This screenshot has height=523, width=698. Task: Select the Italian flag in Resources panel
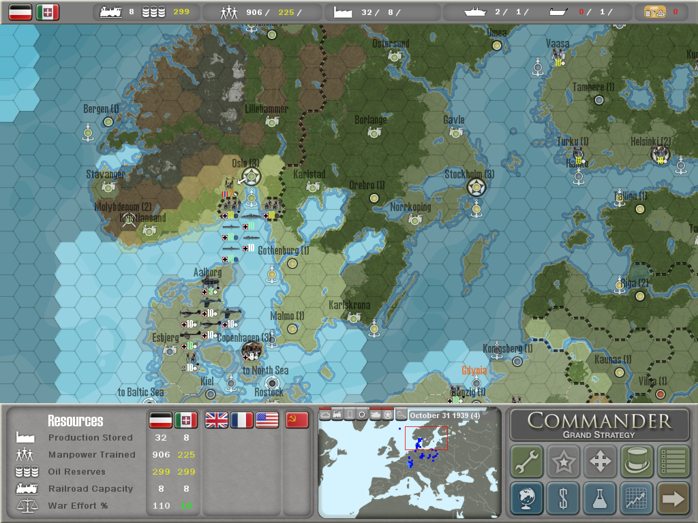185,419
